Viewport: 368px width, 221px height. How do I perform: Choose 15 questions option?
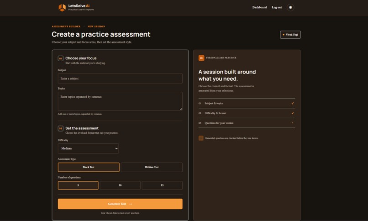coord(162,185)
